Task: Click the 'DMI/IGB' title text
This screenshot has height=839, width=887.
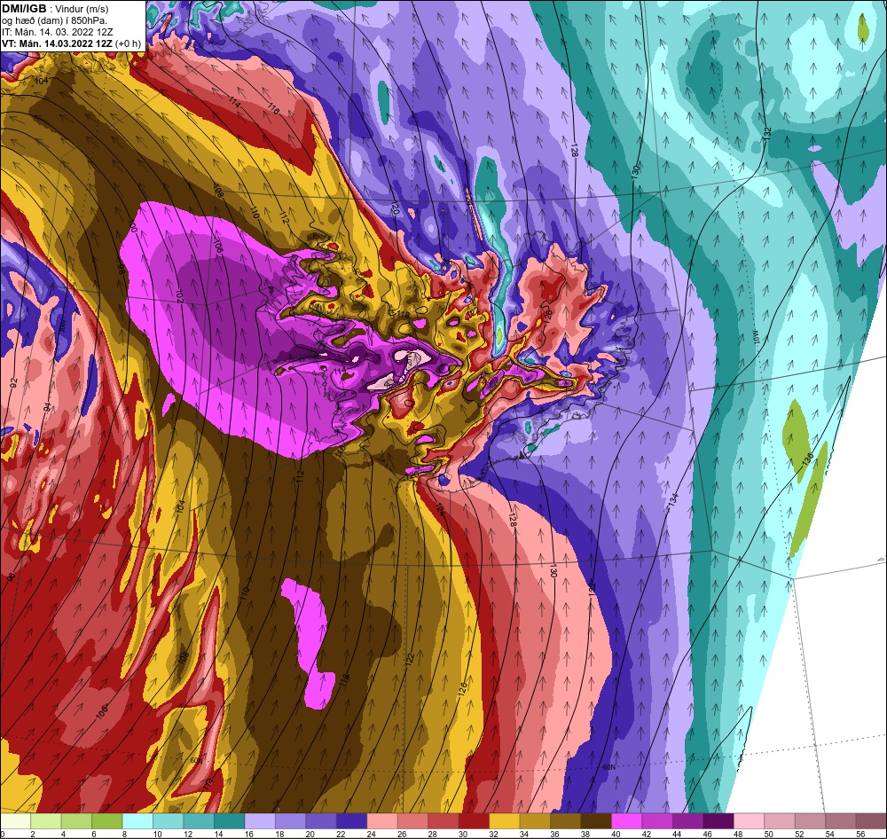Action: point(24,9)
